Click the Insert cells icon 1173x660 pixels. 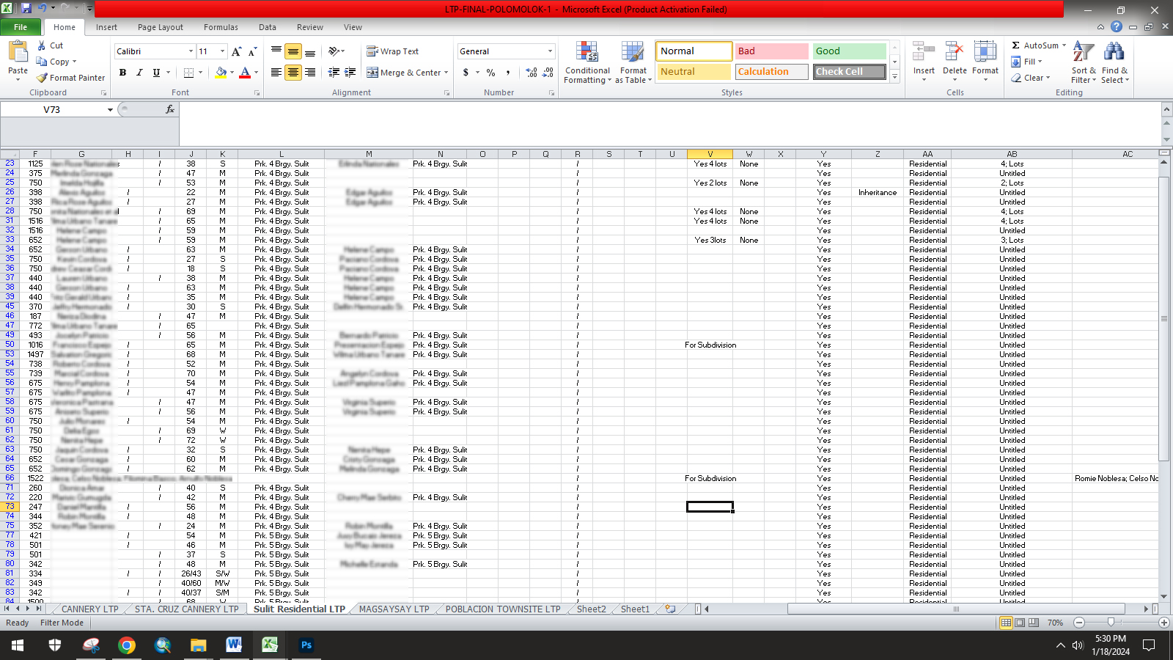924,52
